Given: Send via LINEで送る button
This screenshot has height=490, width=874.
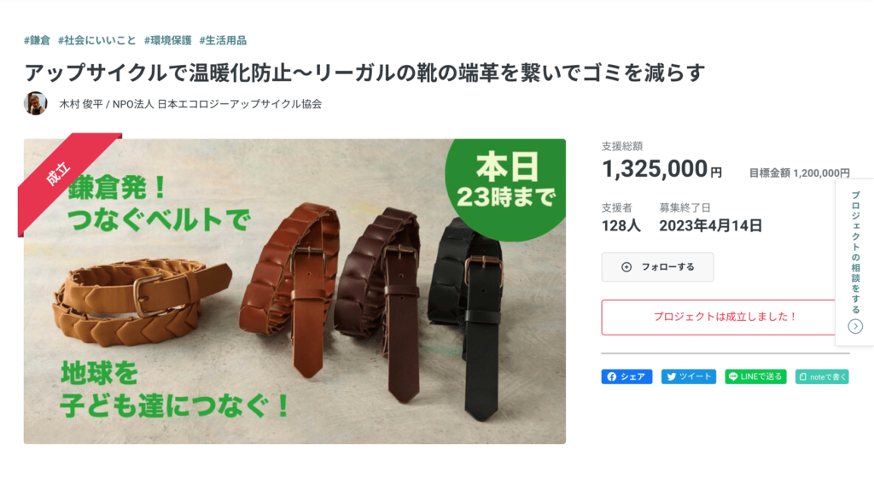Looking at the screenshot, I should (x=755, y=376).
